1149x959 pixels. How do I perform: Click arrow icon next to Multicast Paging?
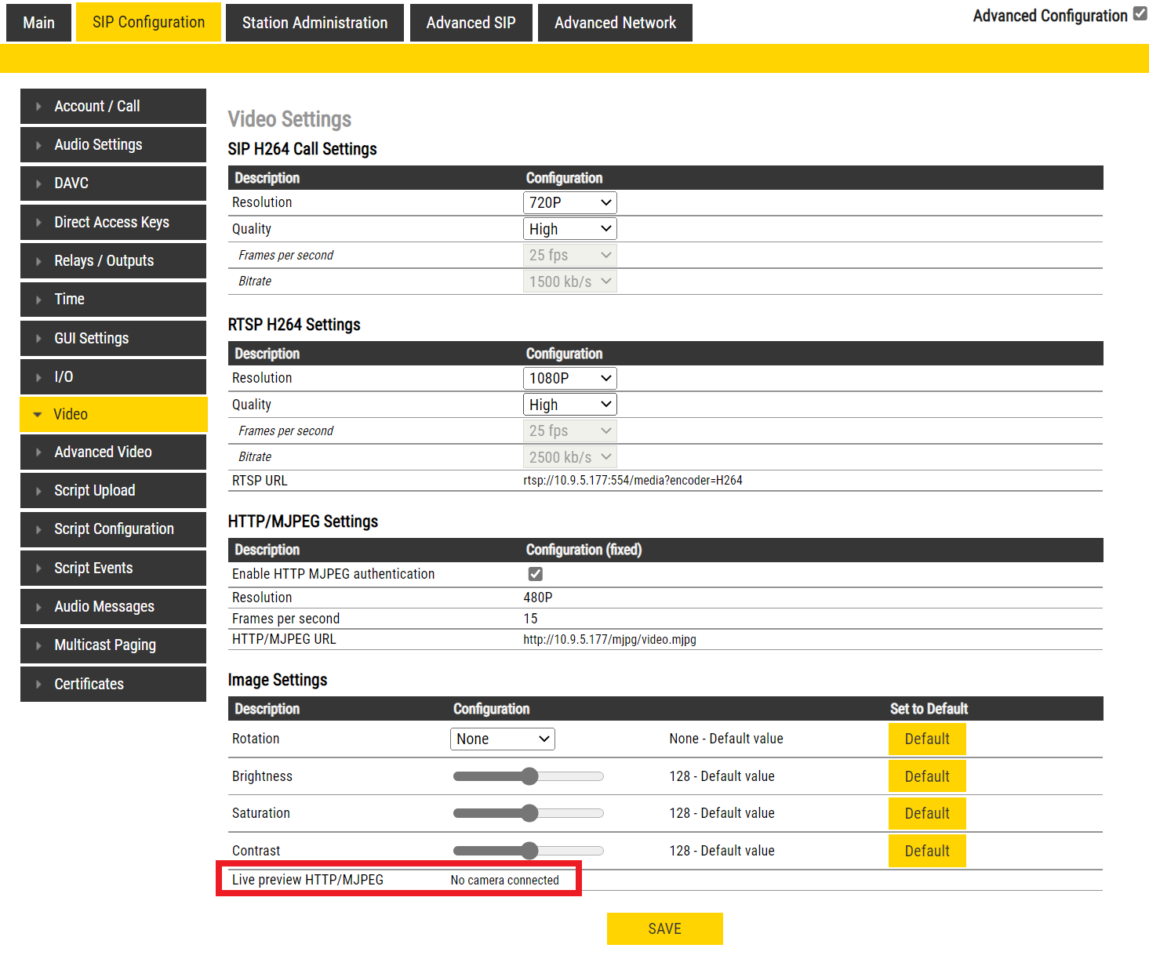click(38, 645)
